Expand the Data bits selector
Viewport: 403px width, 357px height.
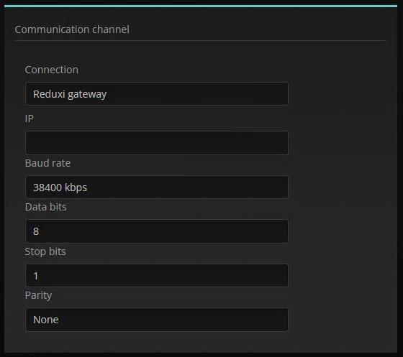[x=157, y=231]
